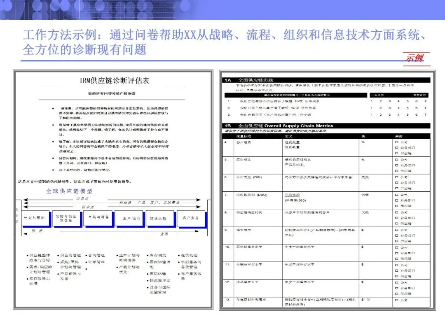Tick the 公司 checkbox in row 4 客户退货

click(x=396, y=142)
